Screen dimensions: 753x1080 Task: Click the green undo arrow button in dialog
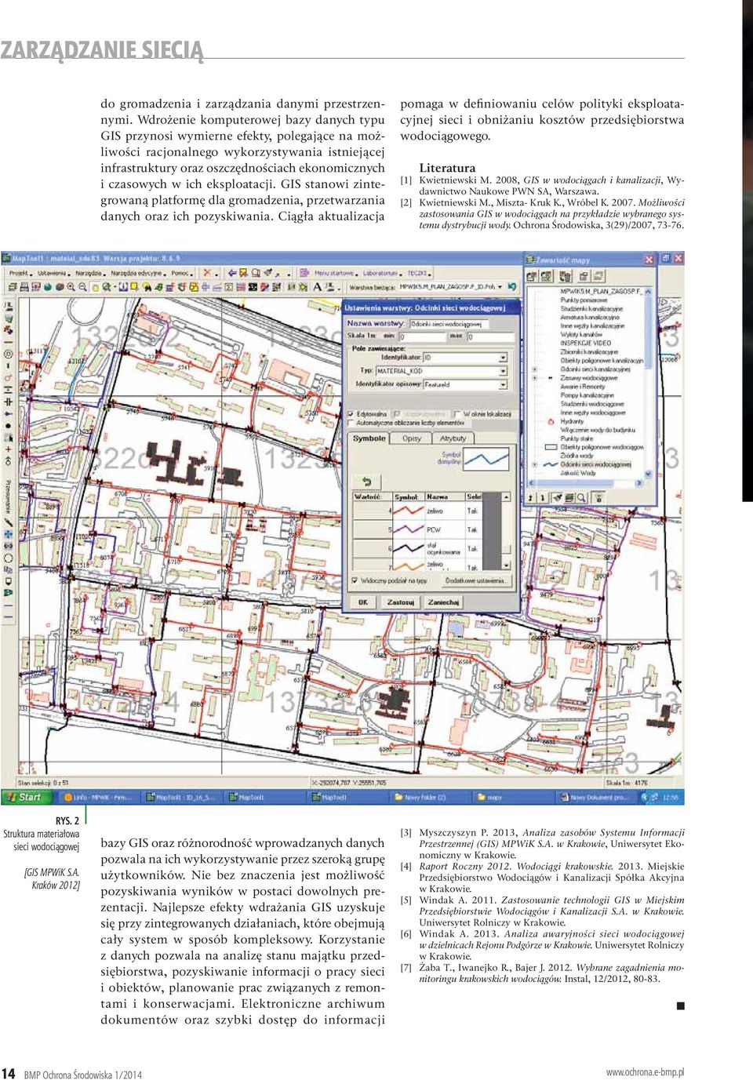click(366, 482)
